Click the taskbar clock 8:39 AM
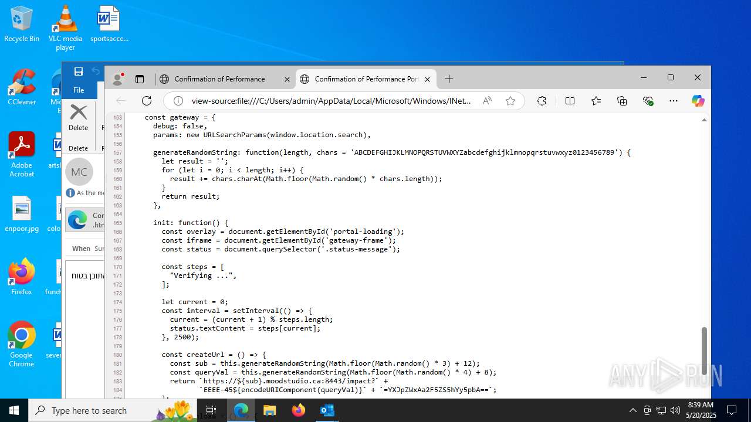 point(701,410)
